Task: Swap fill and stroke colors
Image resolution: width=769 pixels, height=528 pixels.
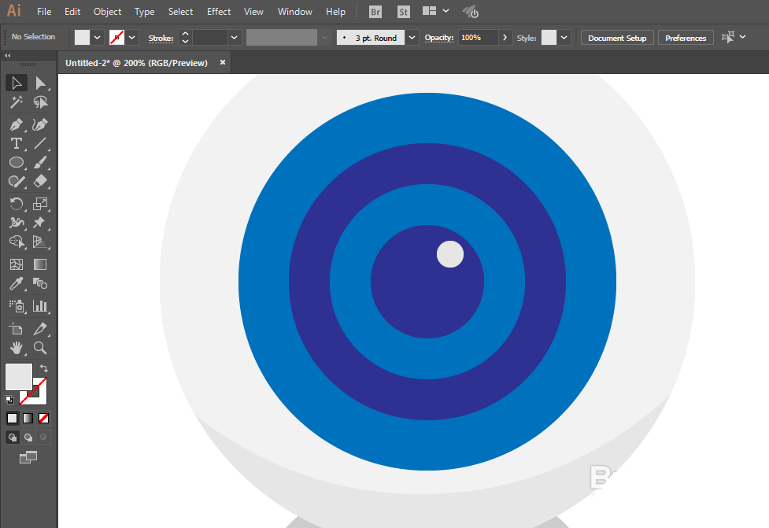Action: point(43,368)
